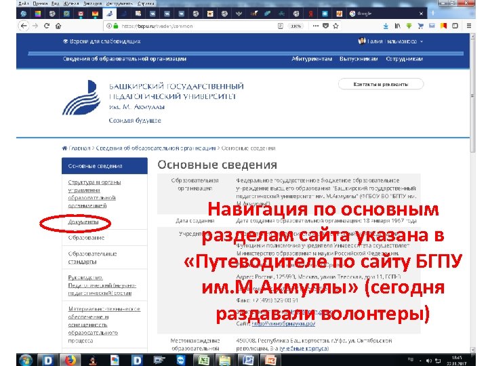This screenshot has height=366, width=488.
Task: Open the минобрнауки.рф website link
Action: click(283, 324)
